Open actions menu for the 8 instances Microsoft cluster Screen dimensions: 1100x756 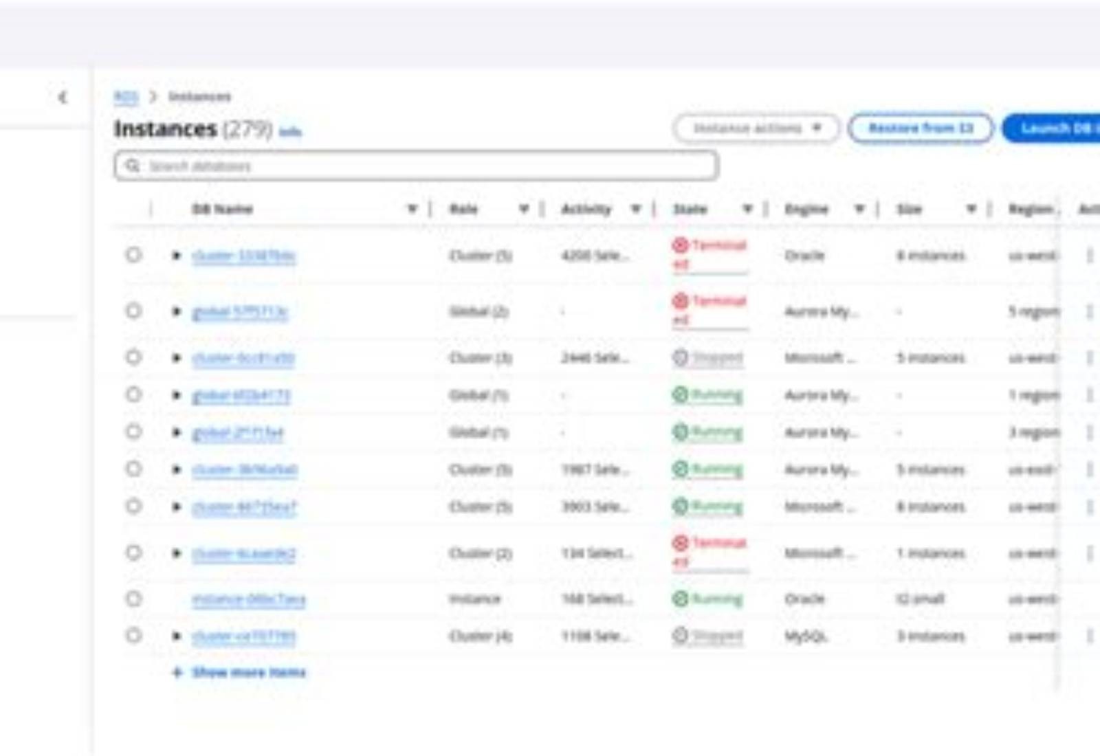pyautogui.click(x=1090, y=507)
